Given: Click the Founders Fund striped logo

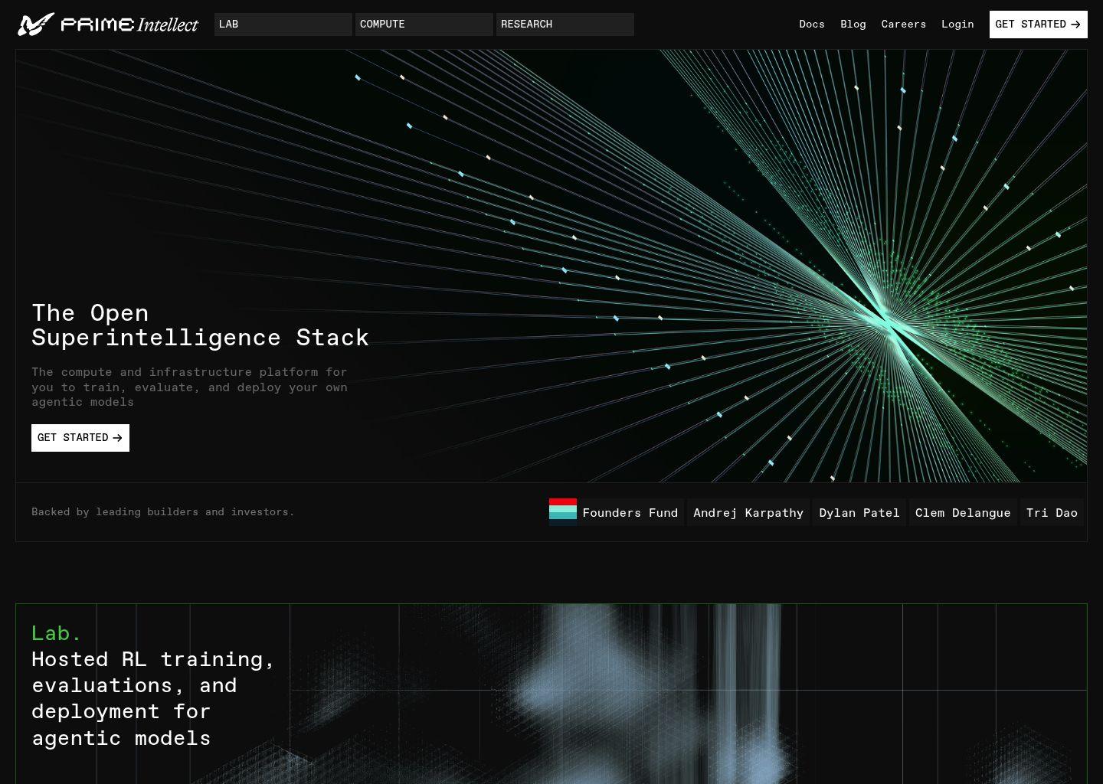Looking at the screenshot, I should [x=563, y=511].
